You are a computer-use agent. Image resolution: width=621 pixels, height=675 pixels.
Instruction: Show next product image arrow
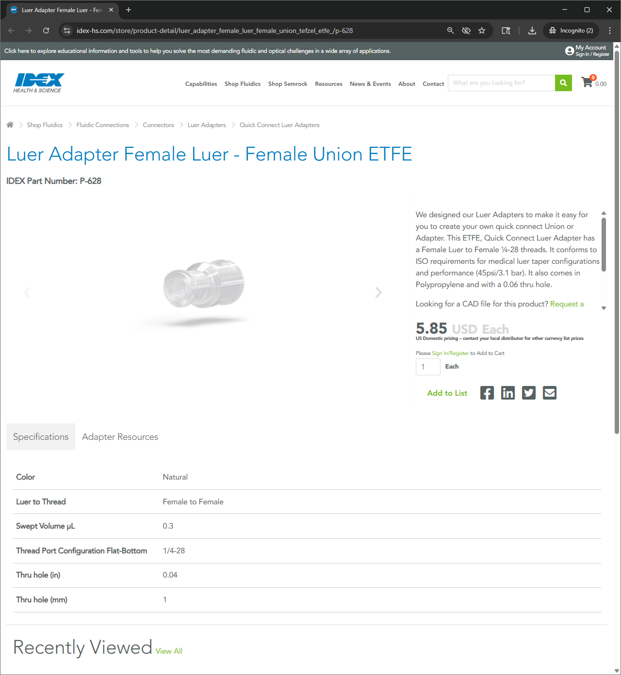tap(378, 292)
